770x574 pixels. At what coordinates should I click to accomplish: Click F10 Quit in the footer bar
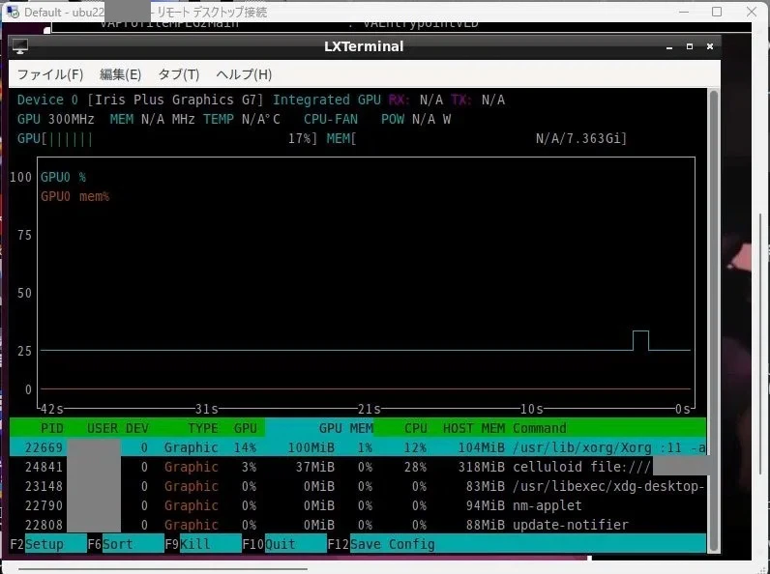[284, 544]
